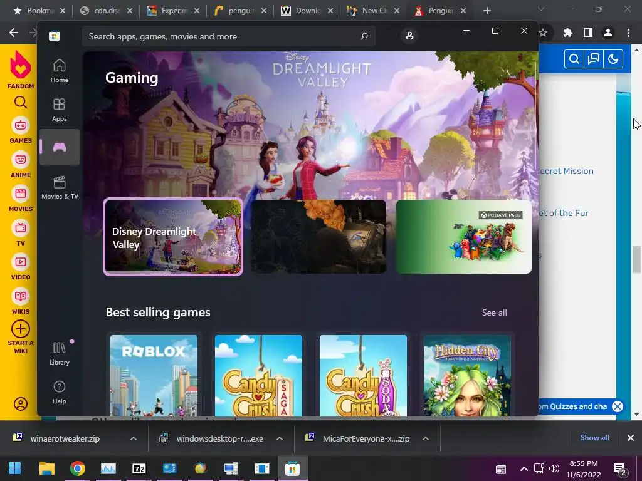Click Fandom sidebar search icon
The image size is (642, 481).
(21, 102)
